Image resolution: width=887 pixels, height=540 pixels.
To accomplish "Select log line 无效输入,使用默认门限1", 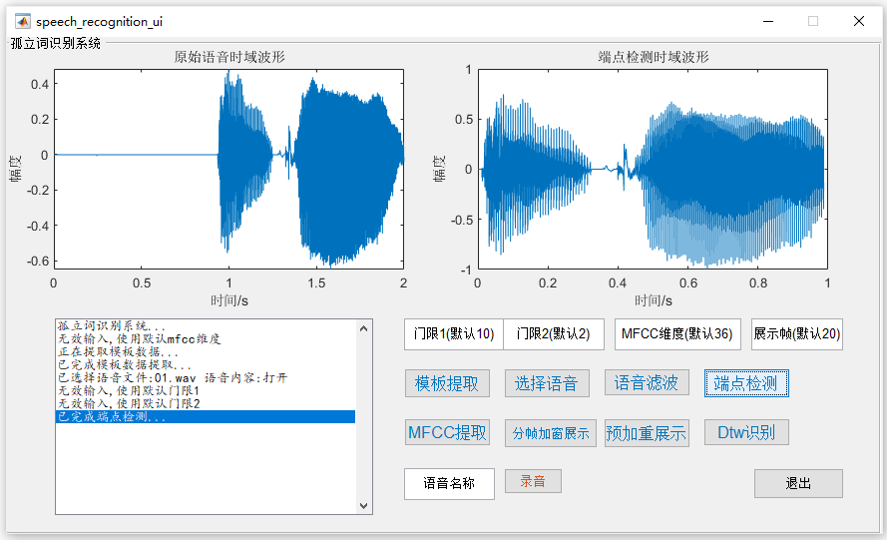I will click(x=206, y=391).
